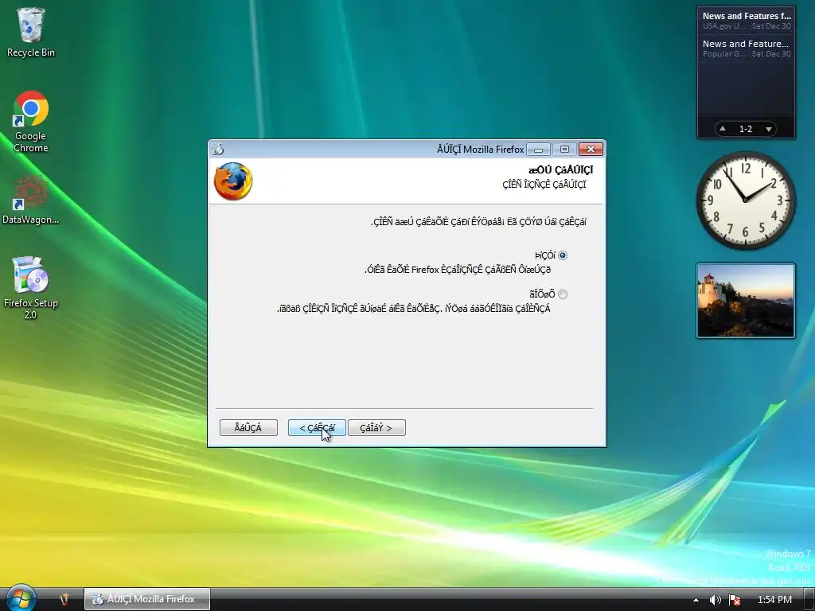Open the Action Center flag tray icon
This screenshot has height=611, width=815.
(x=735, y=600)
